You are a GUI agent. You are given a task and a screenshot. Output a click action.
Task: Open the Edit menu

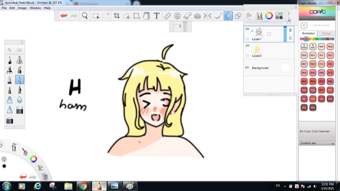click(12, 8)
